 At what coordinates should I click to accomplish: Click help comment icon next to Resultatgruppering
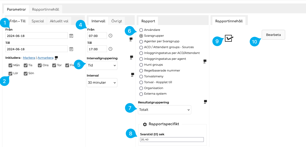coord(205,102)
